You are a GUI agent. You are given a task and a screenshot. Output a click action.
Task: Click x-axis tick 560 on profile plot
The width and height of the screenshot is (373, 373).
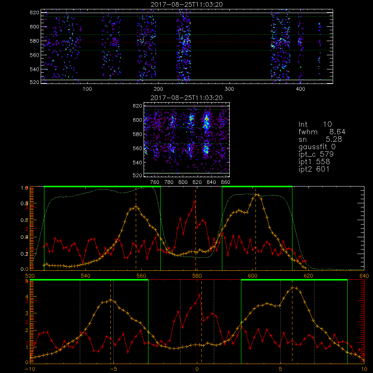[141, 276]
